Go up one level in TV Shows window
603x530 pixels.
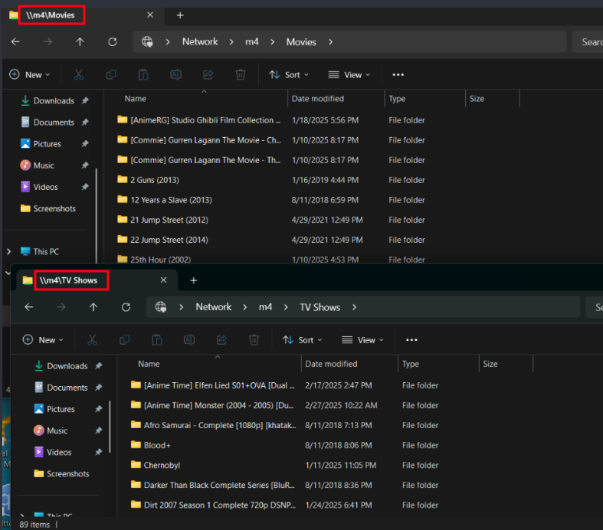coord(93,307)
